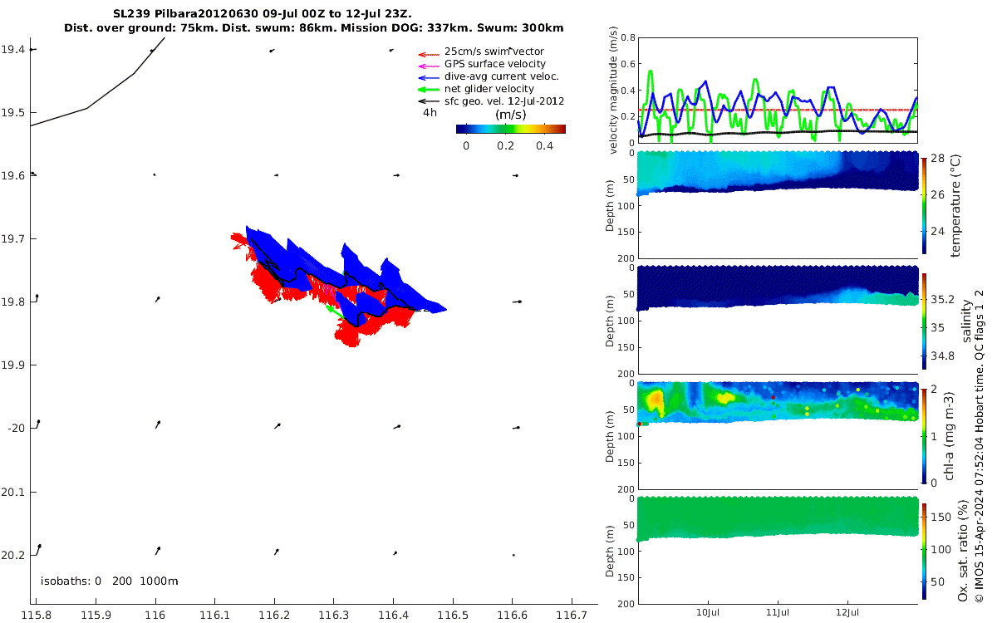Click the '0.4' tick on the velocity colorbar

click(544, 145)
